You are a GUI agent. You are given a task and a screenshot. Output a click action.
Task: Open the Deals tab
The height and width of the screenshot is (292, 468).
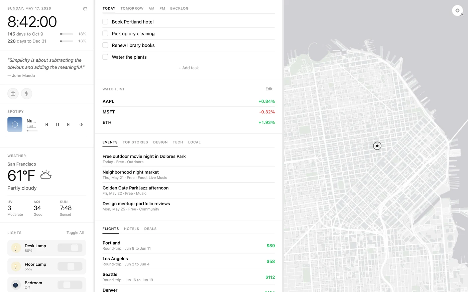click(x=150, y=229)
